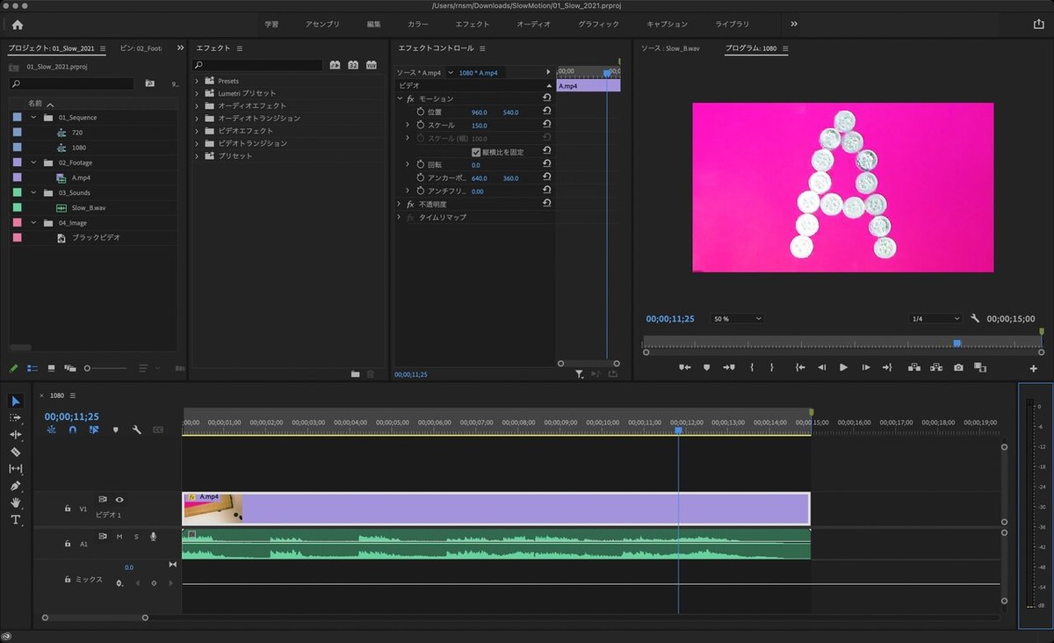This screenshot has width=1054, height=643.
Task: Expand the Lumetri プリセット folder
Action: [x=197, y=93]
